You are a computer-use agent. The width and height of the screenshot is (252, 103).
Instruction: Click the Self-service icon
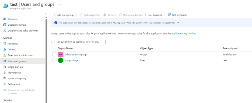[x=5, y=84]
